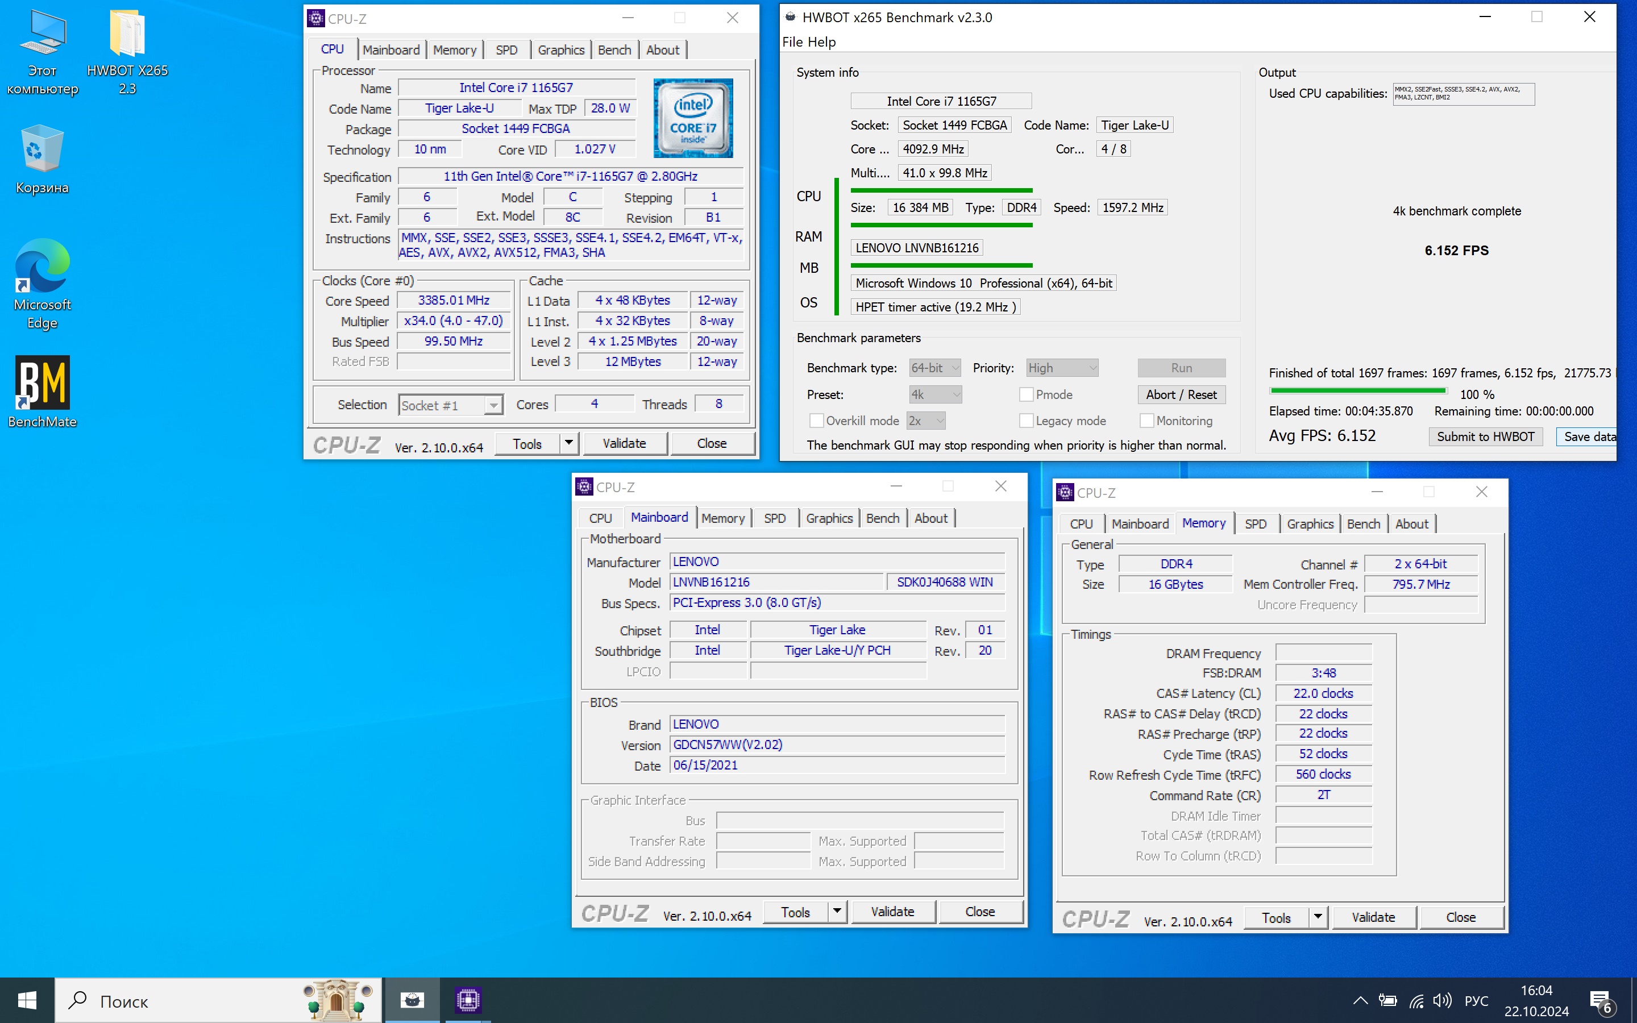The width and height of the screenshot is (1637, 1023).
Task: Click the CPU-Z Mainboard window title icon
Action: click(584, 486)
